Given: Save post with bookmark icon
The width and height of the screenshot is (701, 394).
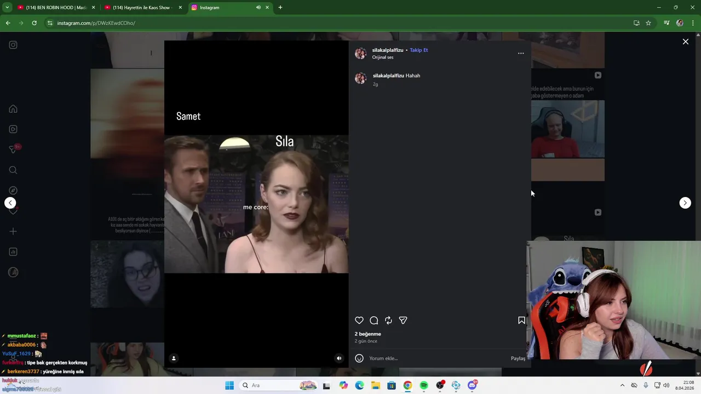Looking at the screenshot, I should (521, 321).
